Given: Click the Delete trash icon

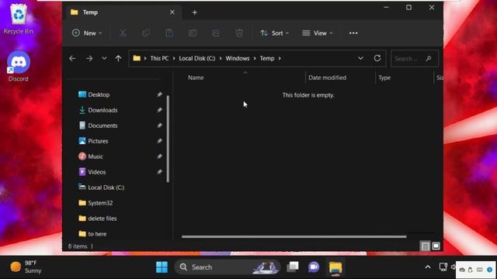Looking at the screenshot, I should coord(239,33).
